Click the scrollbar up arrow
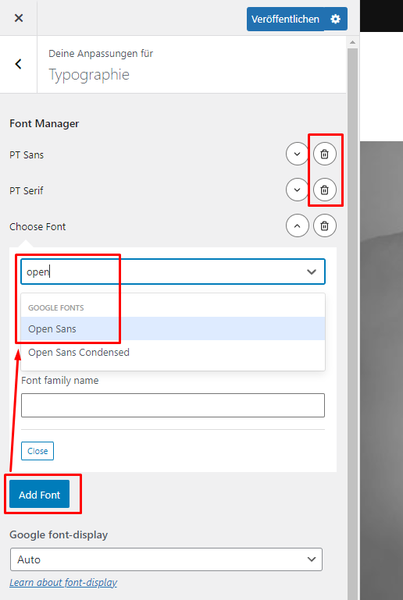The width and height of the screenshot is (403, 600). coord(352,42)
